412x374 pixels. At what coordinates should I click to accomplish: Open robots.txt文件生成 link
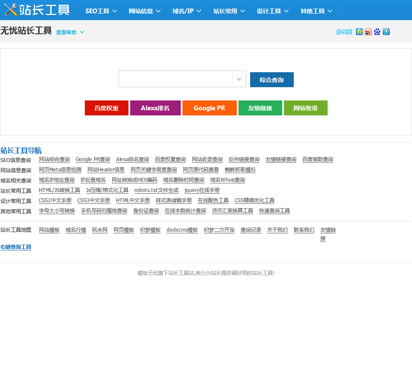click(156, 190)
